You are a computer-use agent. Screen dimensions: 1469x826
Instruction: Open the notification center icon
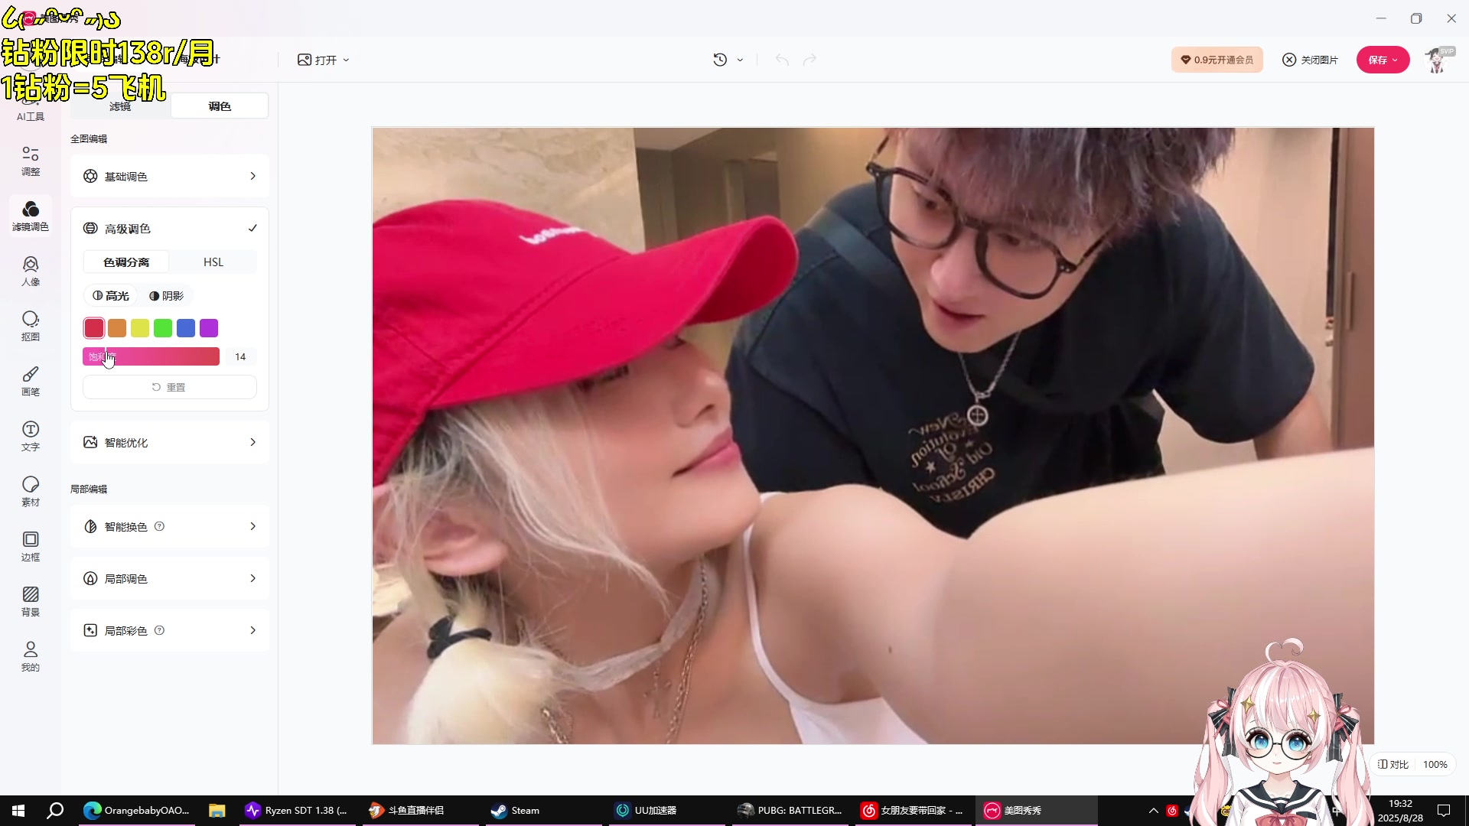click(1444, 811)
